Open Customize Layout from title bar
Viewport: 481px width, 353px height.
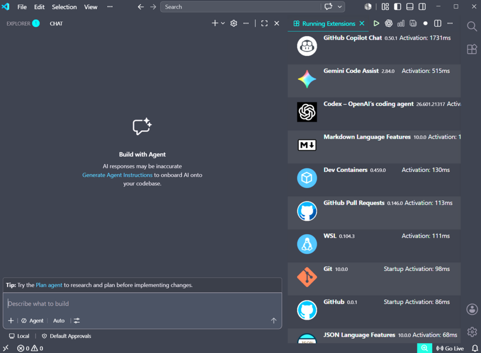[x=385, y=7]
